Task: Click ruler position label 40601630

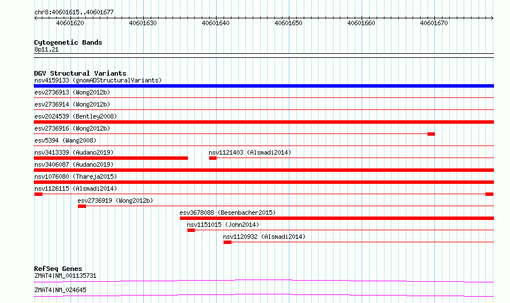Action: point(143,23)
